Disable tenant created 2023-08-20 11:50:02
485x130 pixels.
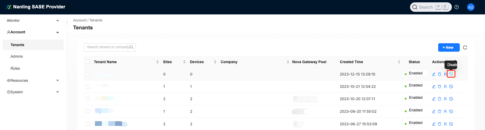(x=451, y=111)
